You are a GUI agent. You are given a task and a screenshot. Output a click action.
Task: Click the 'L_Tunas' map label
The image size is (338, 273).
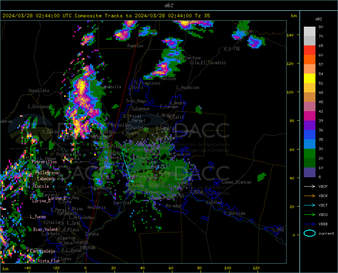[38, 217]
